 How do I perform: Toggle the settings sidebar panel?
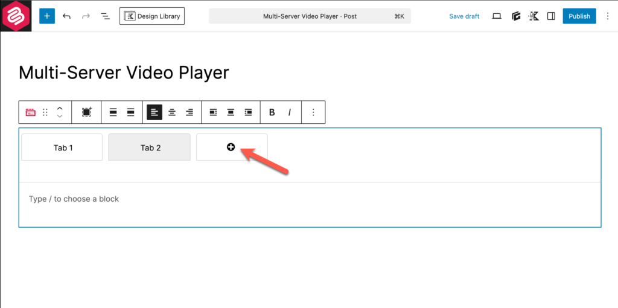(551, 16)
